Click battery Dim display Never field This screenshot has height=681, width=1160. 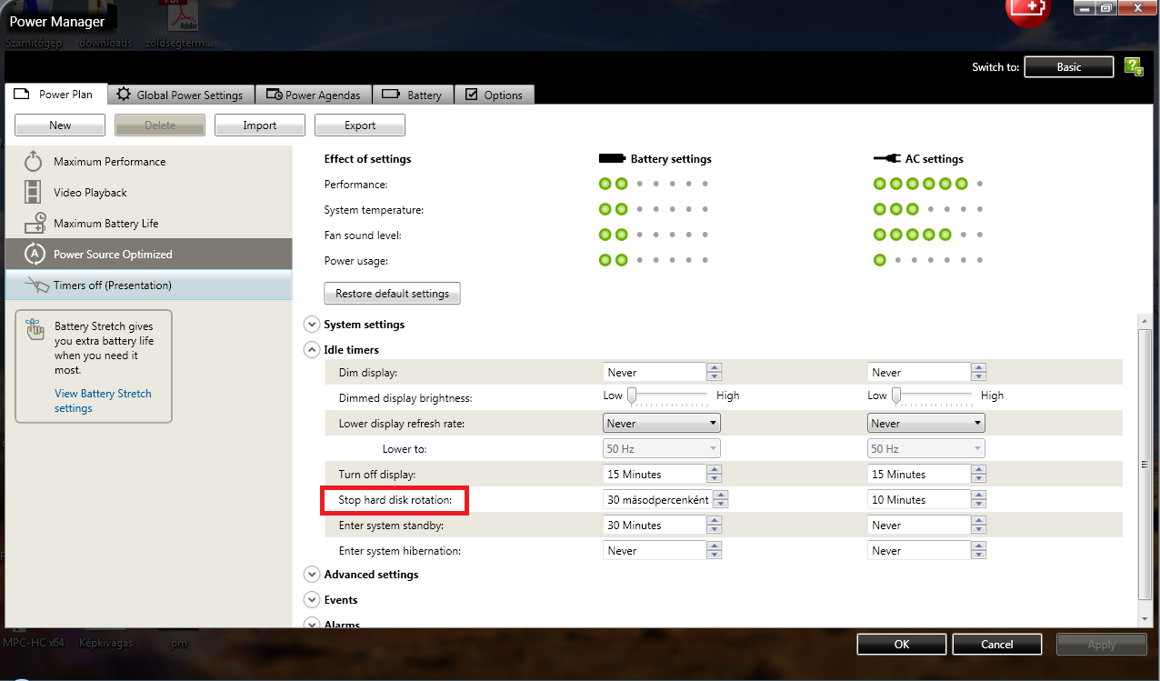655,373
